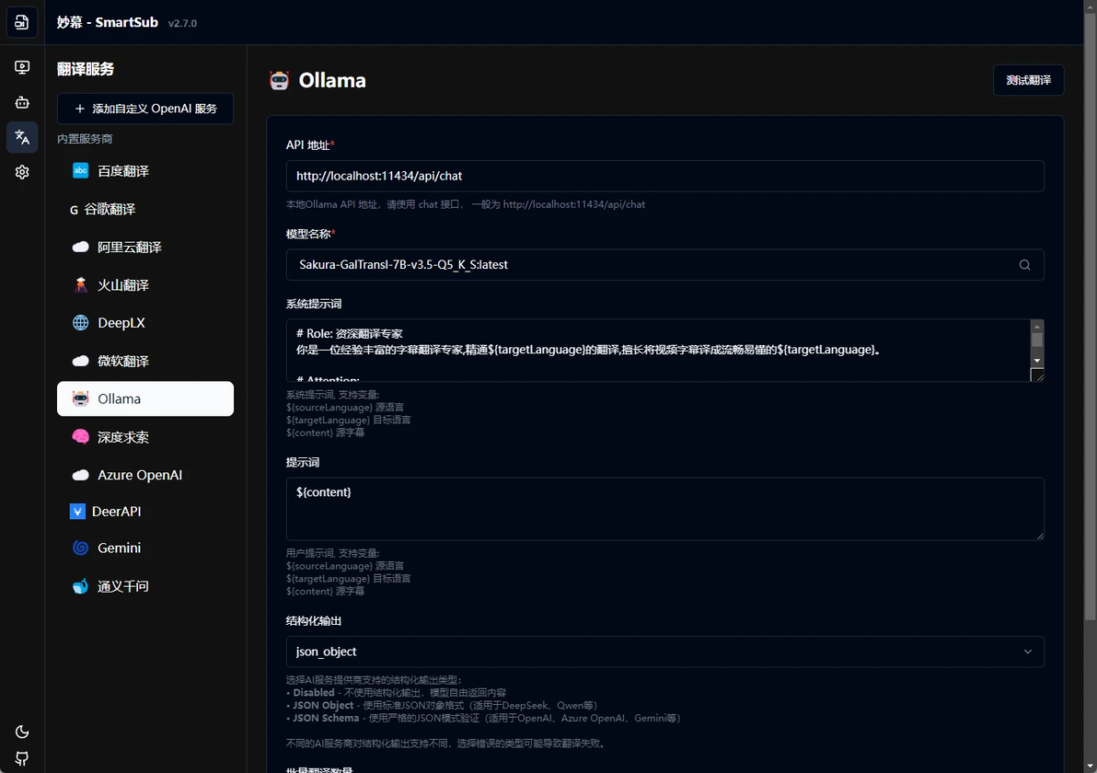The height and width of the screenshot is (773, 1097).
Task: Select the Ollama service entry
Action: click(145, 398)
